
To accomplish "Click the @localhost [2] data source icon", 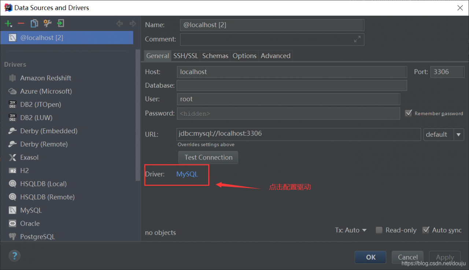I will (x=12, y=38).
